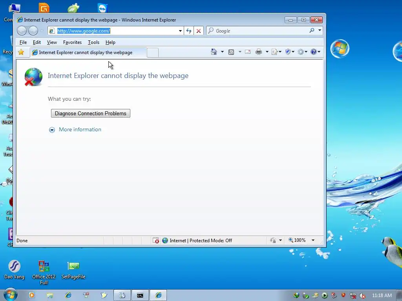Open the Office 2012 Full desktop icon
This screenshot has height=301, width=402.
tap(44, 273)
